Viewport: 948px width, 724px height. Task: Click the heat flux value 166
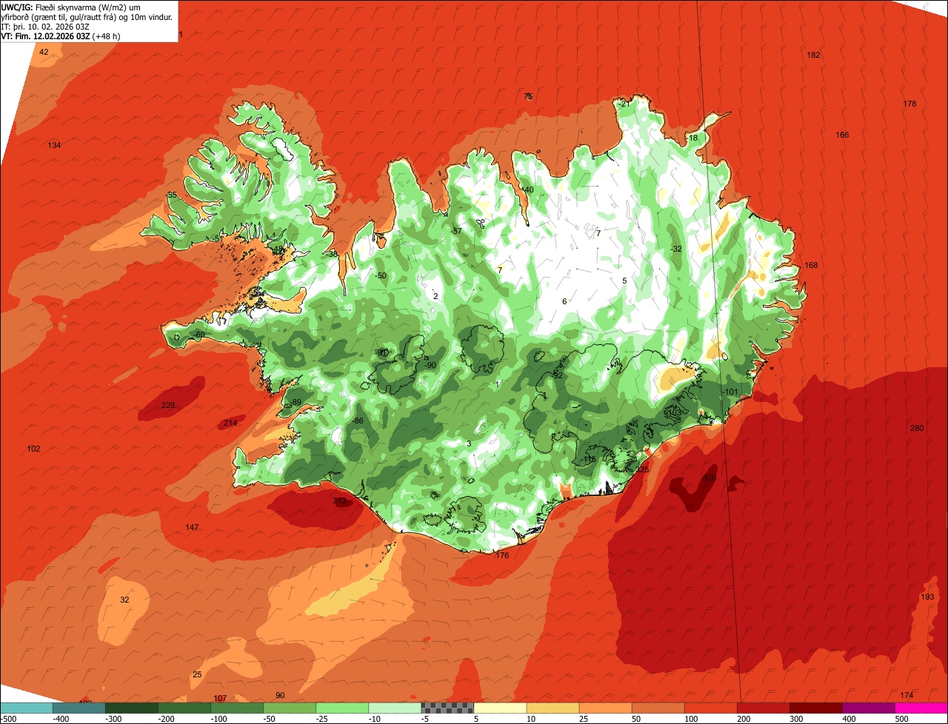point(842,135)
